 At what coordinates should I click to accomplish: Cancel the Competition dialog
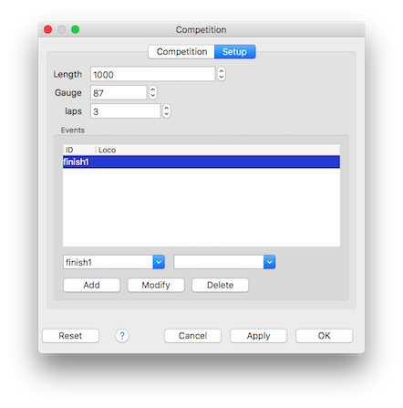[192, 336]
